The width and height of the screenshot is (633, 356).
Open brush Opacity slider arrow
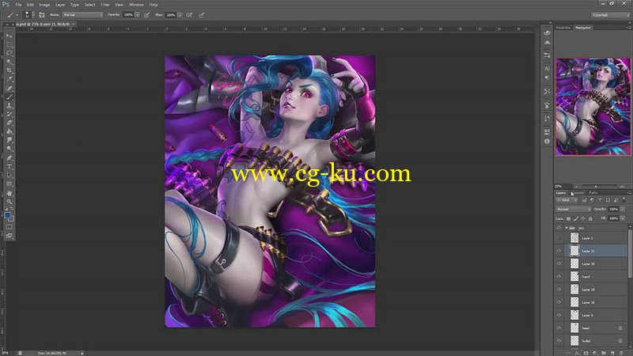click(x=137, y=15)
